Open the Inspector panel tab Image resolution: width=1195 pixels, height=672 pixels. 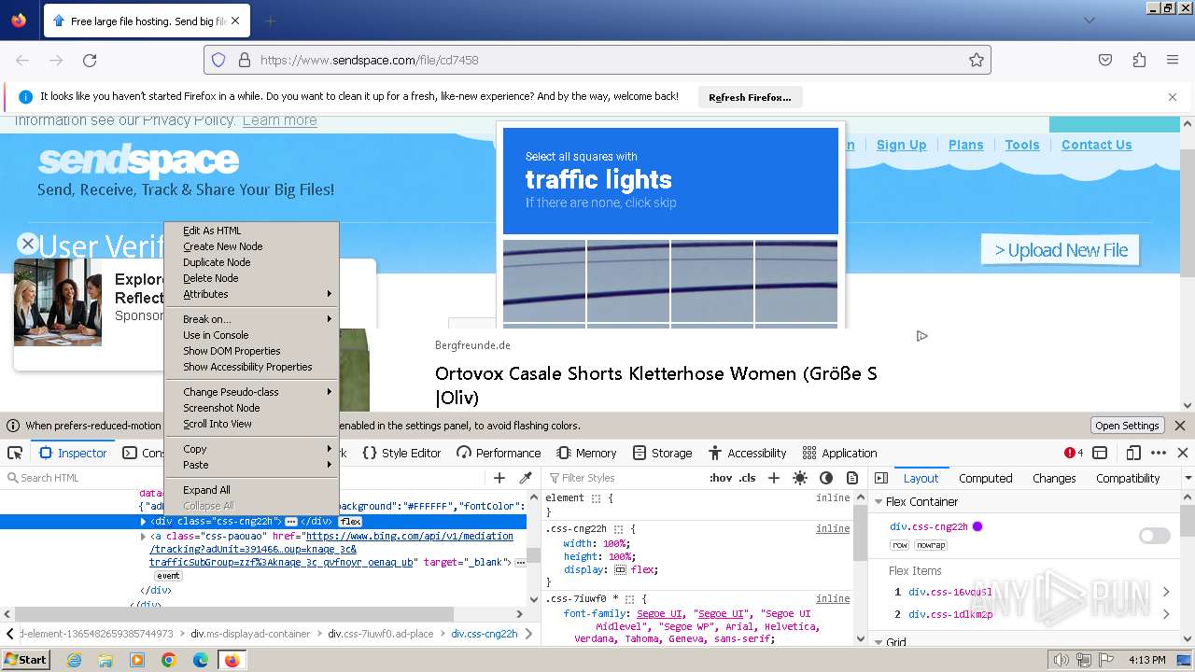[x=74, y=453]
